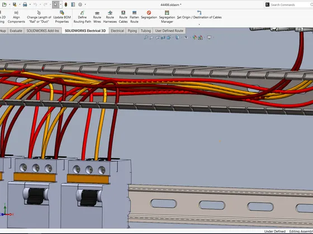Switch to the SOLIDWORKS Add-Ins tab

42,31
